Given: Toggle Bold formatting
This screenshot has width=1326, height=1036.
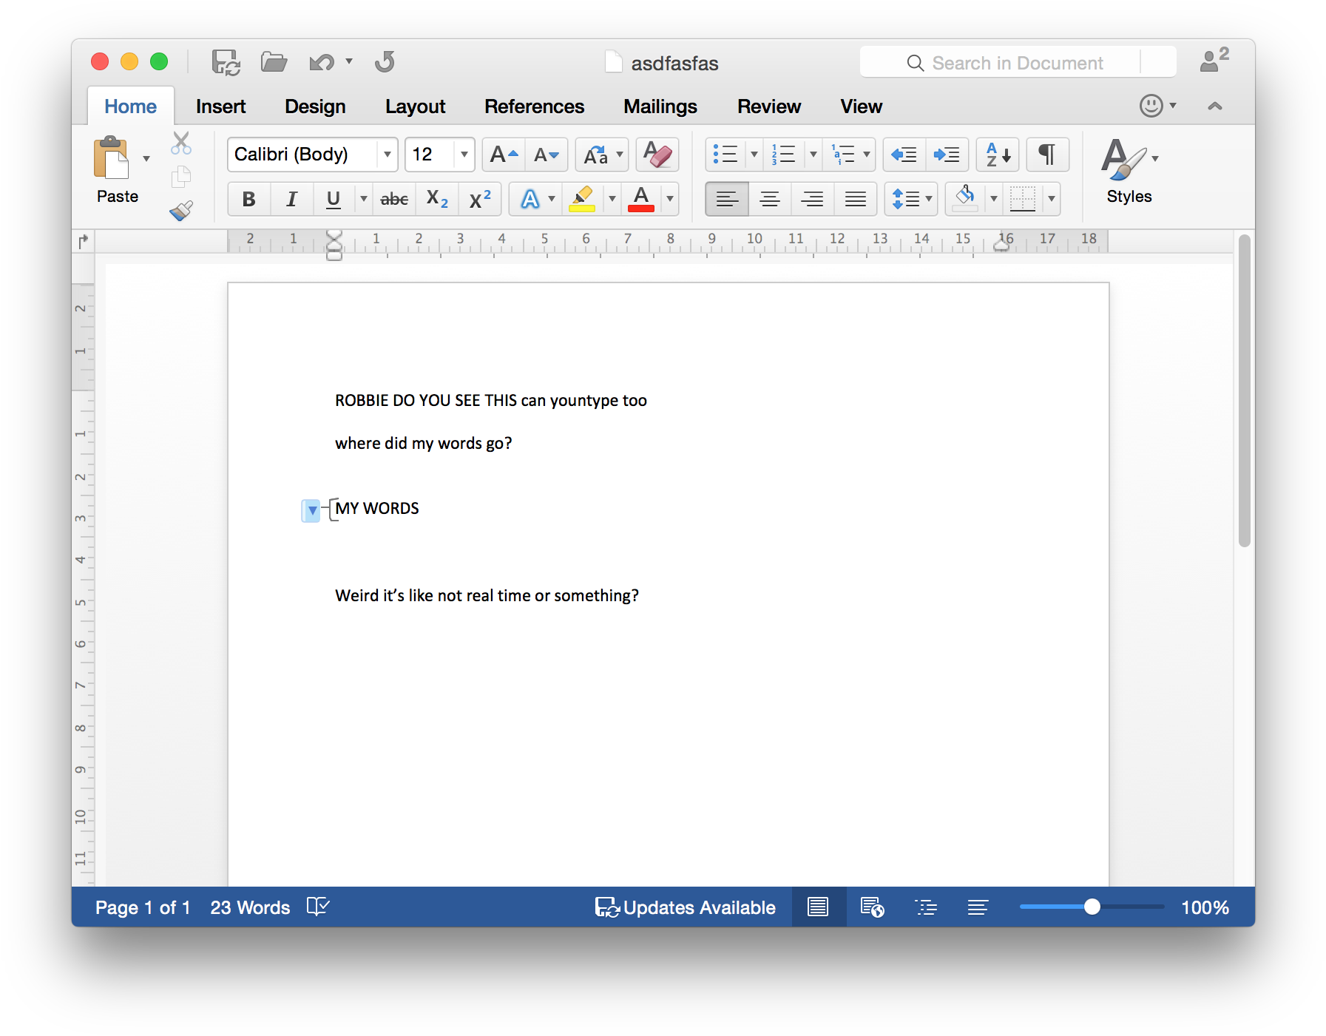Looking at the screenshot, I should click(x=249, y=199).
